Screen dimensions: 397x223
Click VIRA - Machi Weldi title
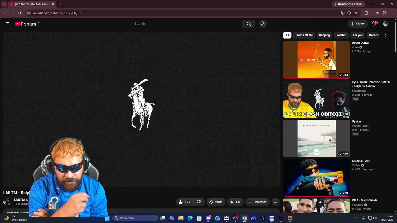[364, 200]
